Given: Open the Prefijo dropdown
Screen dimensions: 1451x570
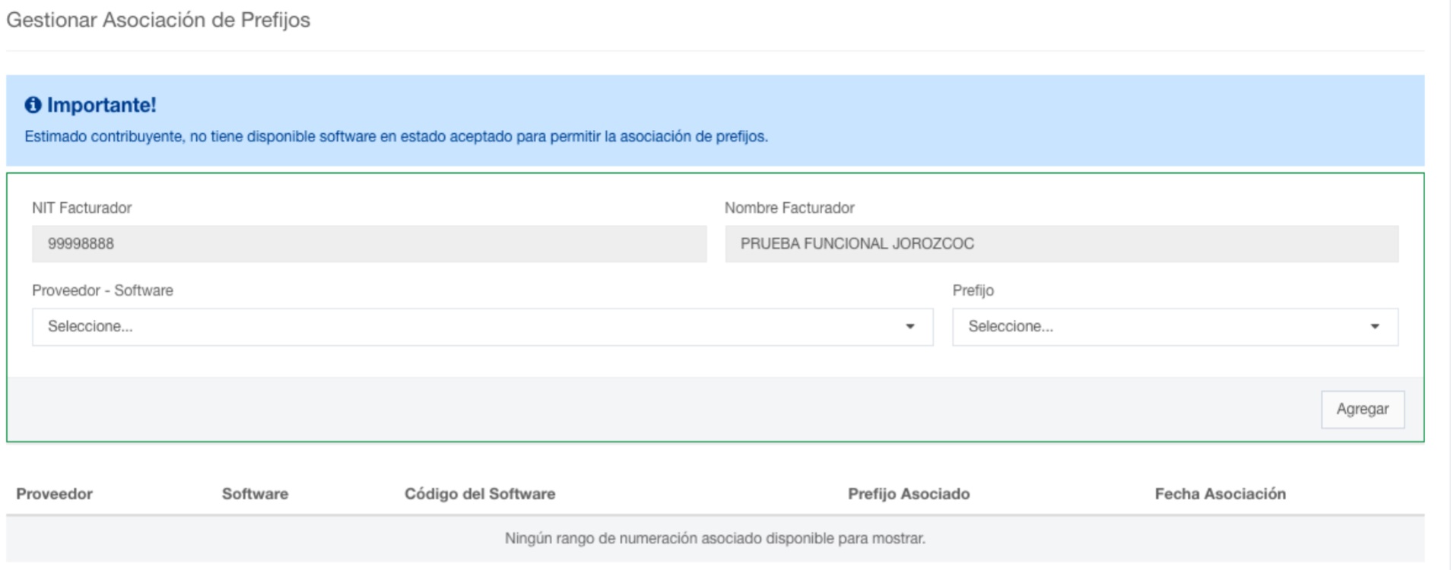Looking at the screenshot, I should tap(1175, 327).
